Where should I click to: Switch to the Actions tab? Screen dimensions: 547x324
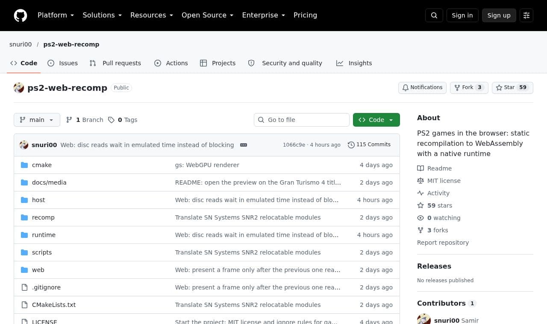[171, 63]
